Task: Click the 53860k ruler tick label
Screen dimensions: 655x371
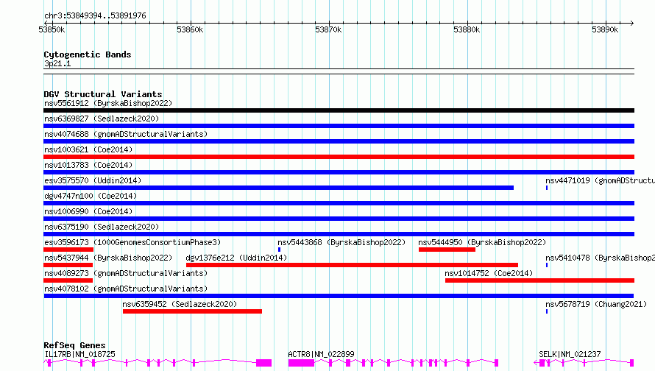Action: tap(190, 29)
